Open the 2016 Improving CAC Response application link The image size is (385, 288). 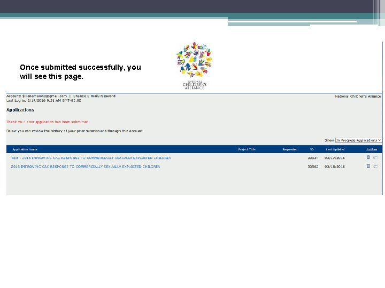[x=86, y=166]
